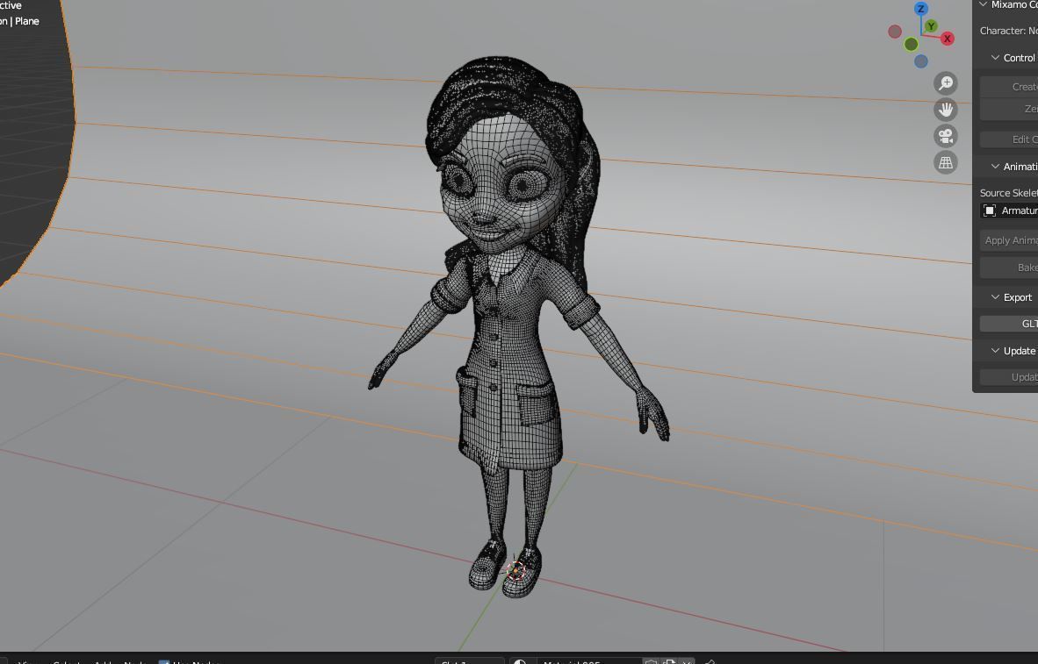Click the red X axis gizmo handle
Screen dimensions: 1038x664
[948, 39]
